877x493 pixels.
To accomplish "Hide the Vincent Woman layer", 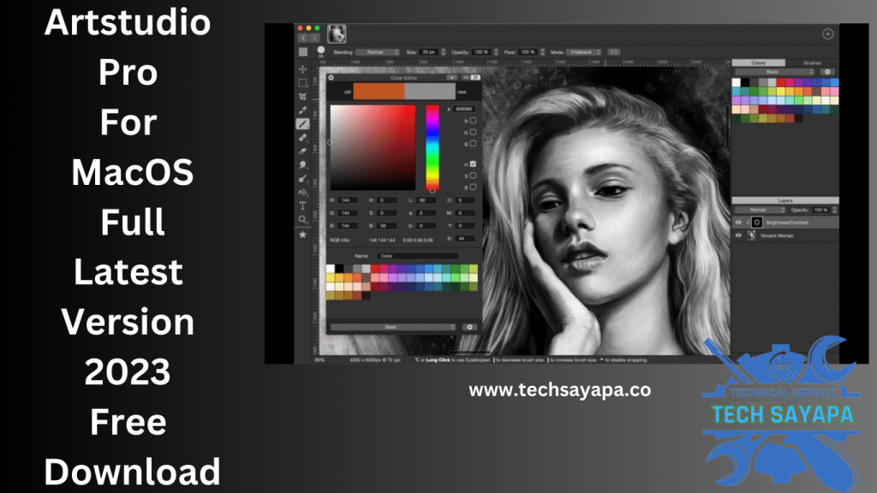I will 738,236.
